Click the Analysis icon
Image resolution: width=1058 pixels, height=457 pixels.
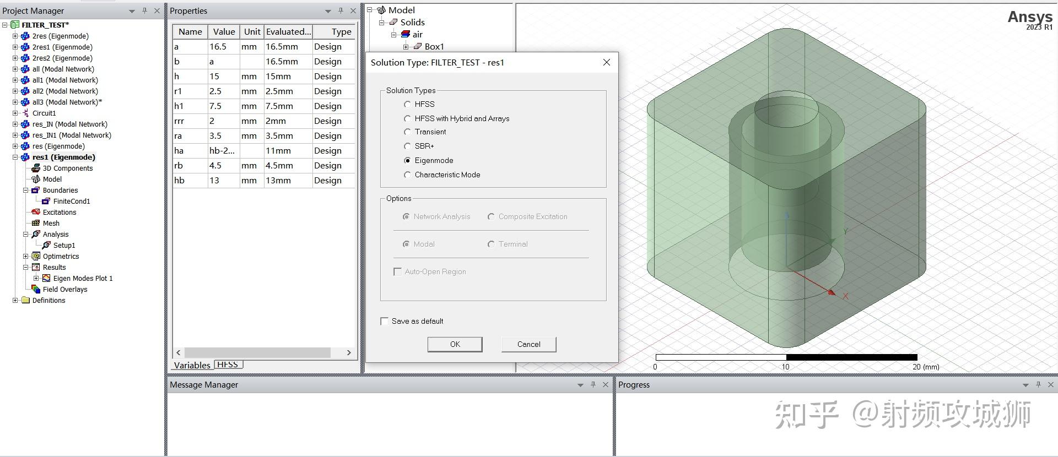[36, 234]
